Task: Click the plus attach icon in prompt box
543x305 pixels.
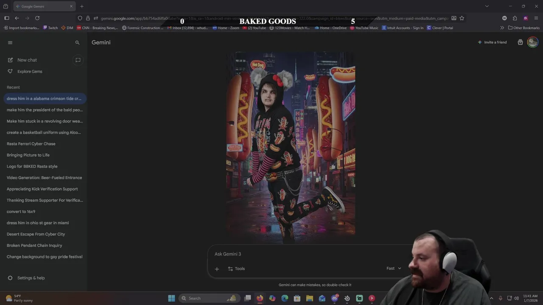Action: pos(217,269)
